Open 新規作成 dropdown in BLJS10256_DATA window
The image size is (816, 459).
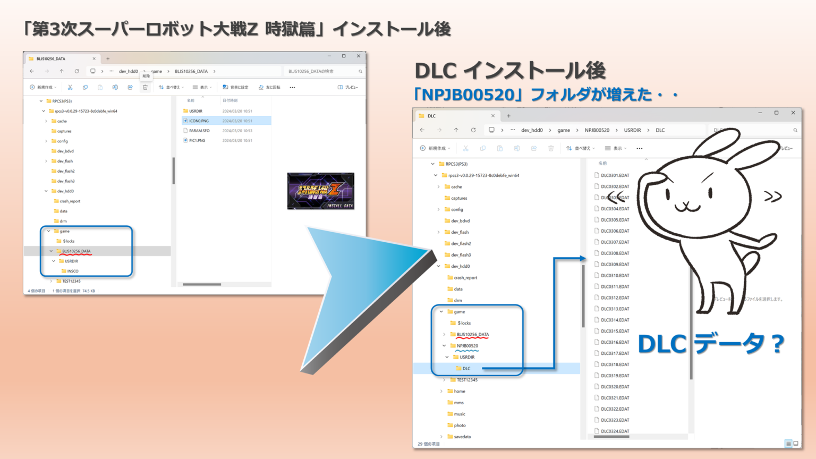43,87
